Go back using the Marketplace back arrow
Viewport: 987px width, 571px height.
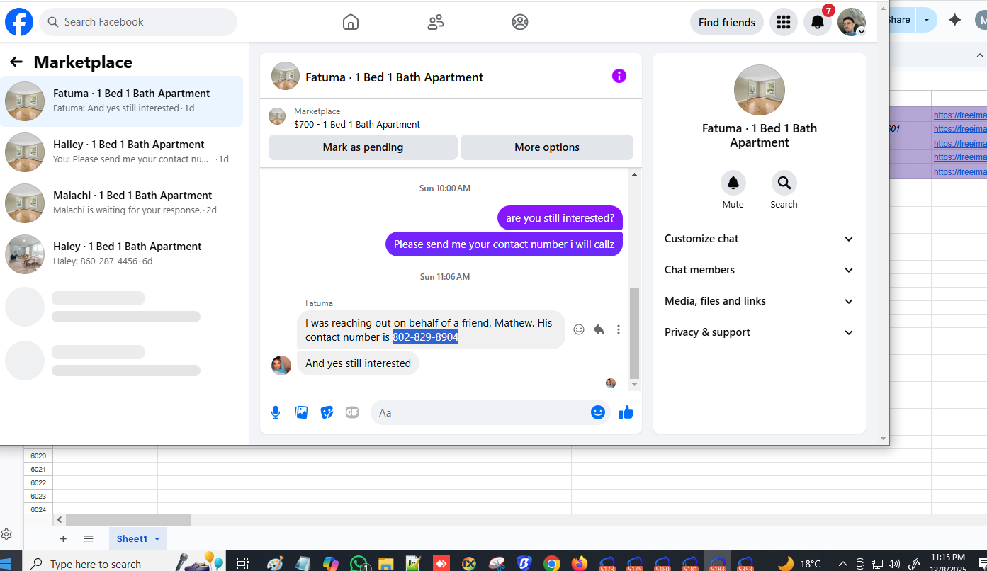coord(16,62)
